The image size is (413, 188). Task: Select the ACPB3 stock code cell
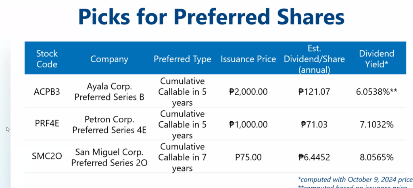click(47, 92)
